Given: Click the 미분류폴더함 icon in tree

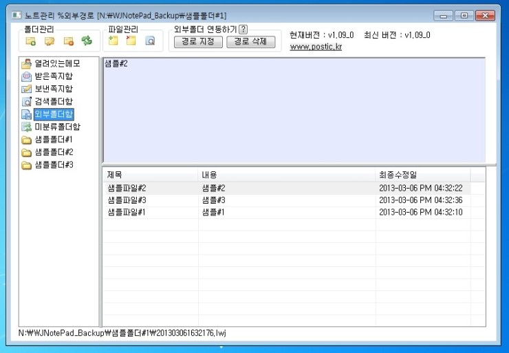Looking at the screenshot, I should click(26, 127).
